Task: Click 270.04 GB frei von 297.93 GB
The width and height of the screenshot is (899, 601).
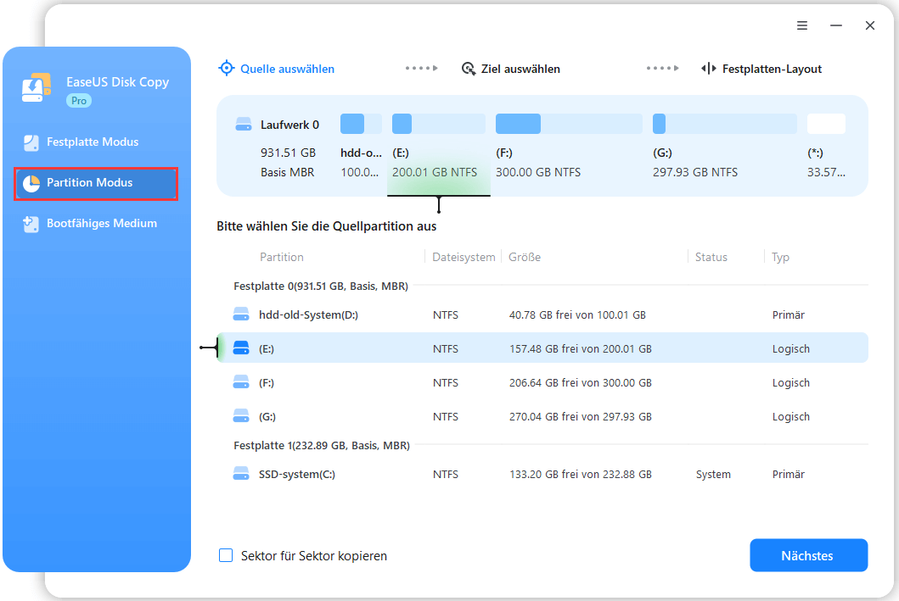Action: point(580,417)
